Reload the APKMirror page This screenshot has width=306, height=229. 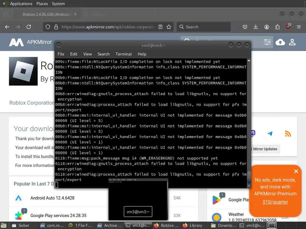point(29,27)
